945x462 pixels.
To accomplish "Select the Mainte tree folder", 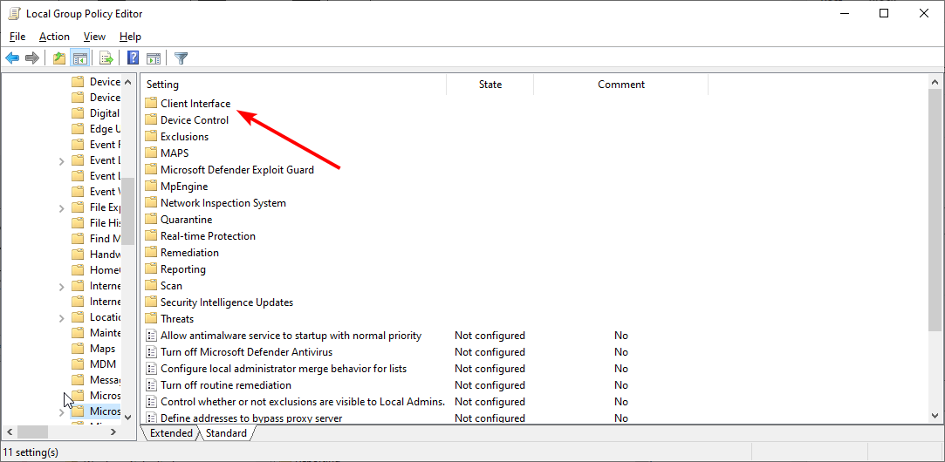I will coord(97,332).
